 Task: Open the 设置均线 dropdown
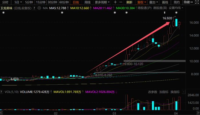click(x=176, y=8)
